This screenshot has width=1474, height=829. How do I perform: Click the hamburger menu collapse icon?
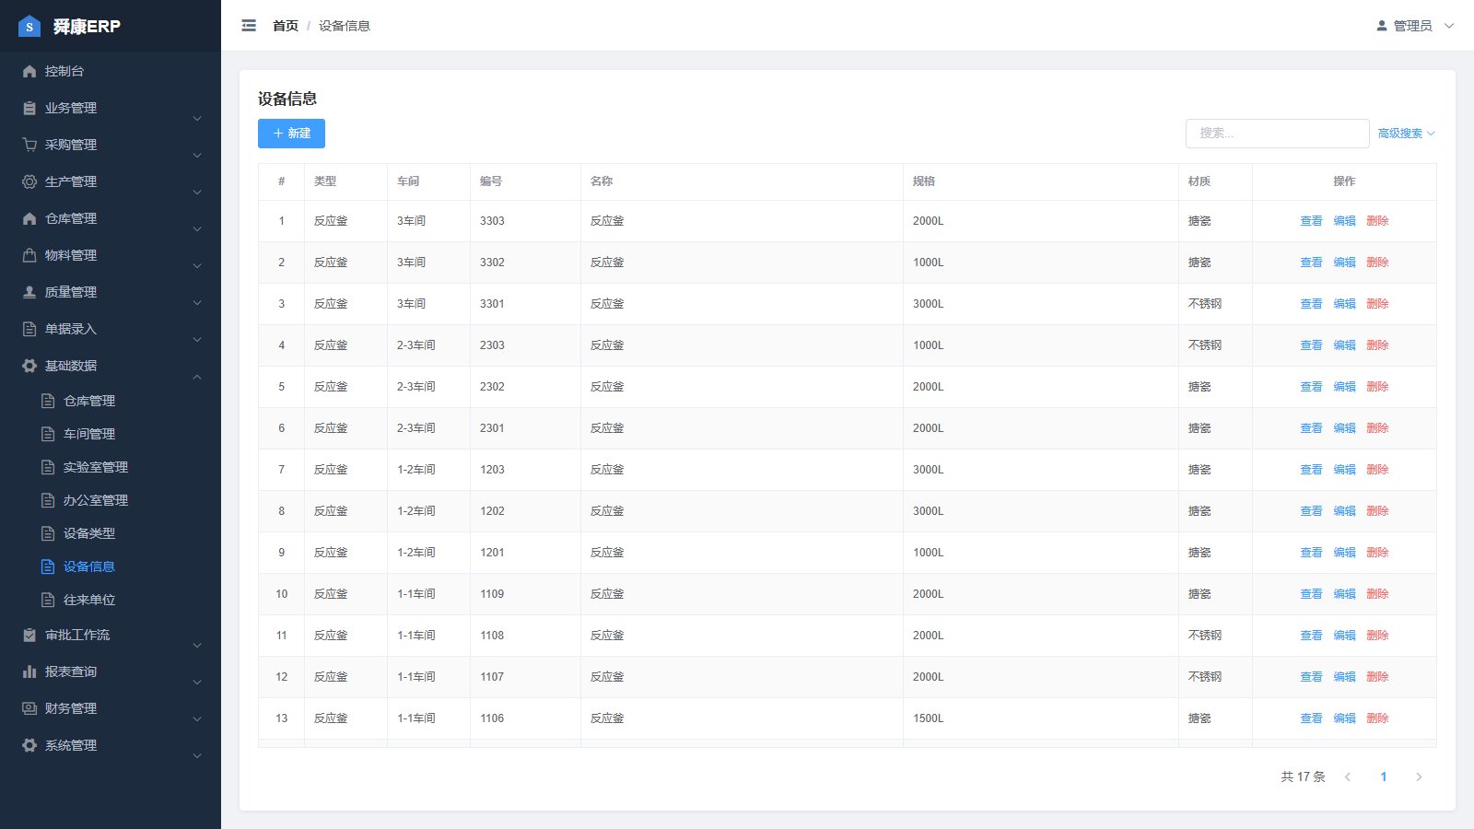pos(249,26)
